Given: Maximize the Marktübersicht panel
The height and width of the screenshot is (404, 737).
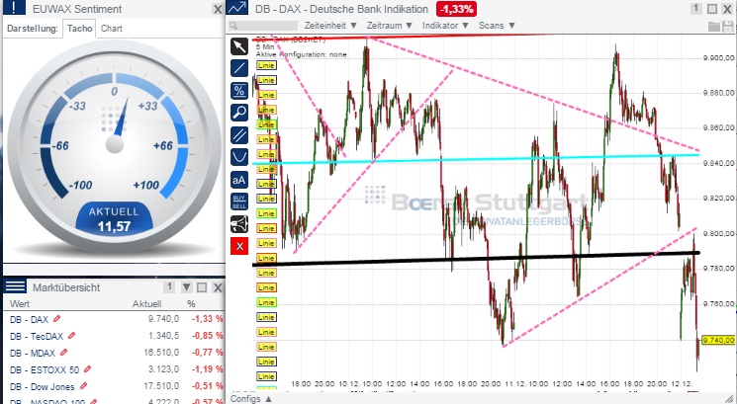Looking at the screenshot, I should 202,287.
